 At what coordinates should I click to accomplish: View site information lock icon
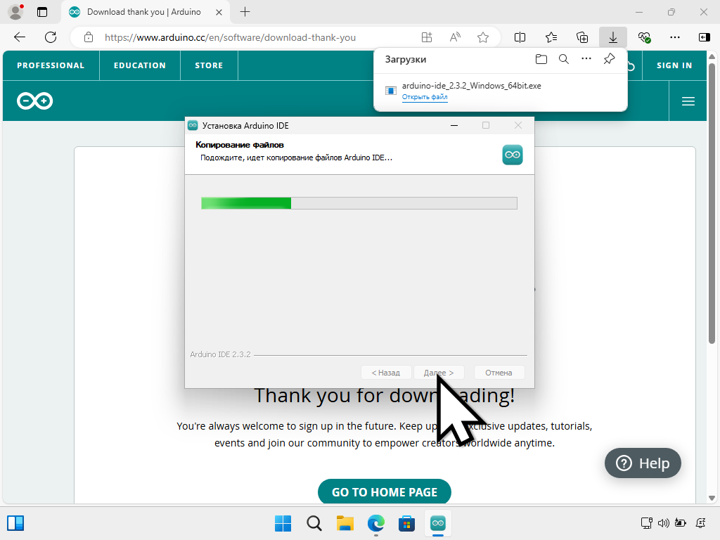[89, 37]
